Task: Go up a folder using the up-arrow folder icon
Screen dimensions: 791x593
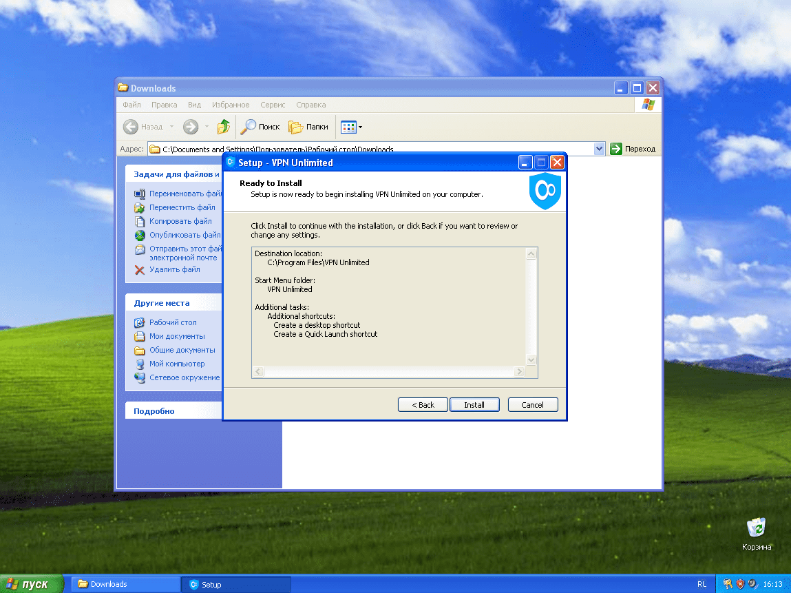Action: coord(222,127)
